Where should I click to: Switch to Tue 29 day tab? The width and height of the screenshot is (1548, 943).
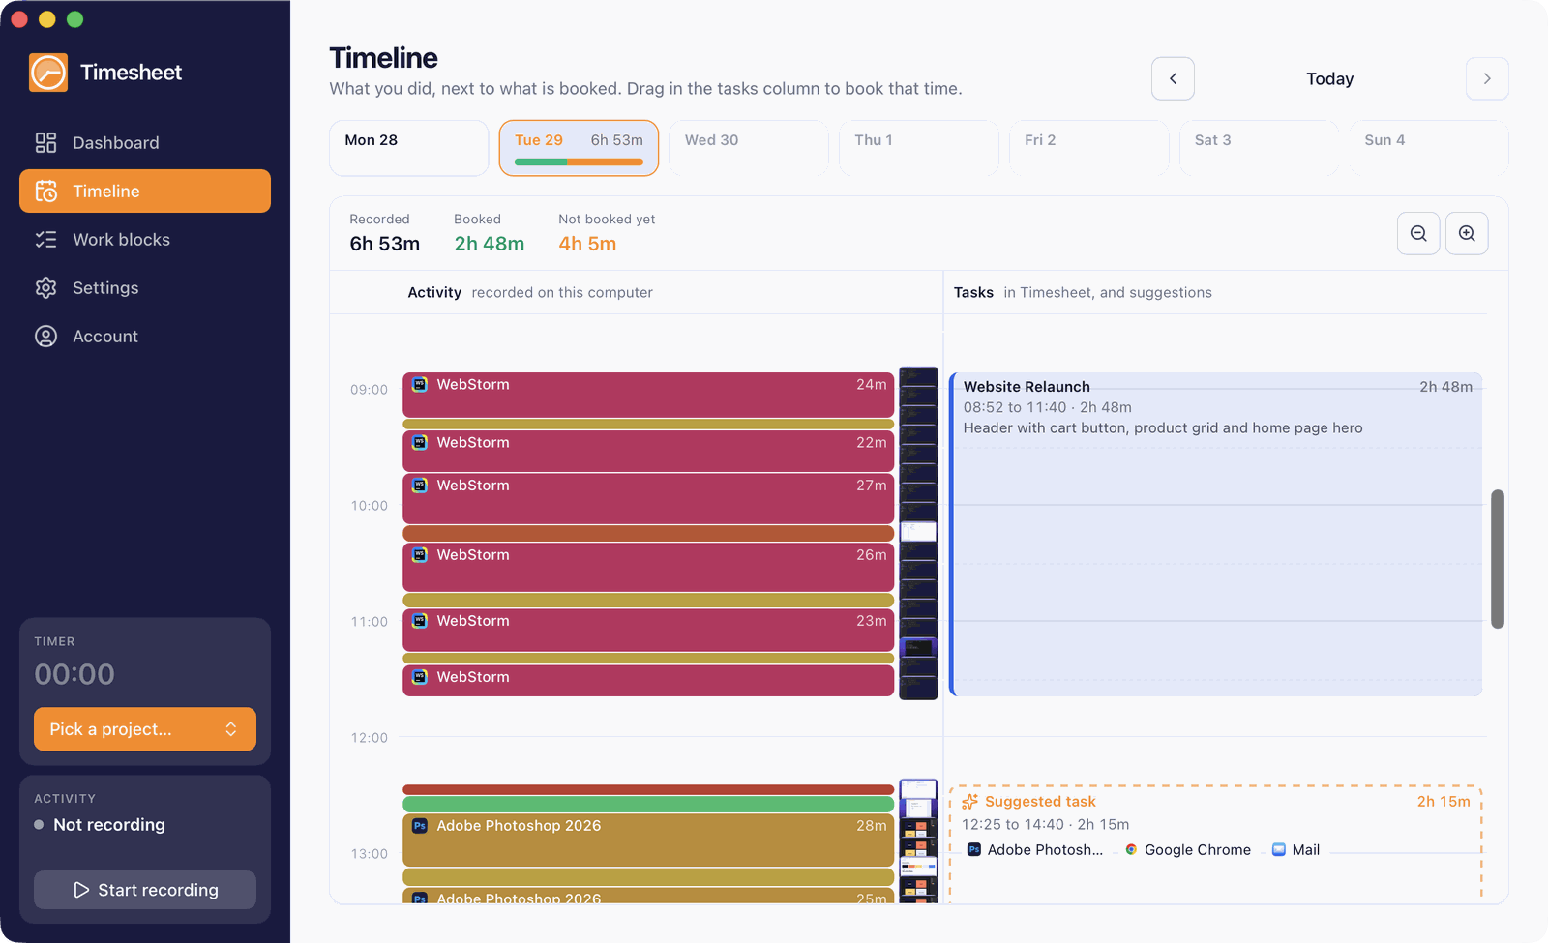tap(579, 148)
